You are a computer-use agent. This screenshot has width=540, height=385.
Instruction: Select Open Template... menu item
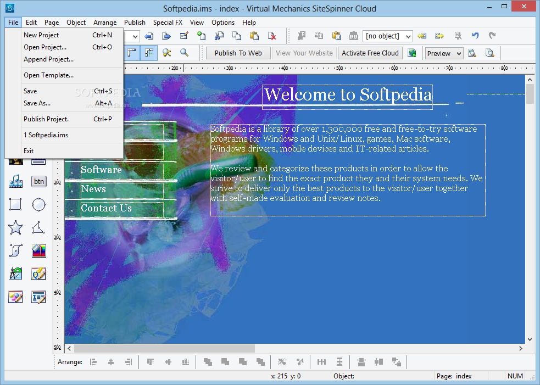68,75
